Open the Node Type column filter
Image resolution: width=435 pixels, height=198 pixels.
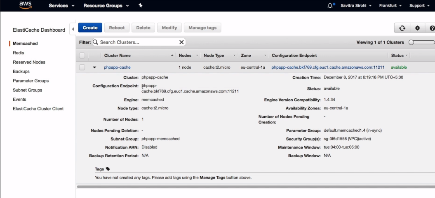coord(234,56)
